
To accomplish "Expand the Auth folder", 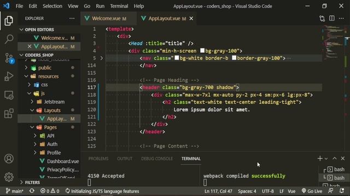I will [x=35, y=144].
